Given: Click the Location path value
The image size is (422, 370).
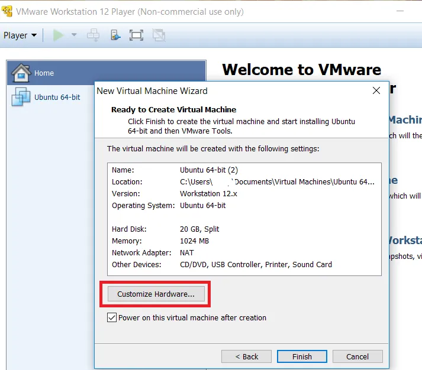Looking at the screenshot, I should point(277,182).
